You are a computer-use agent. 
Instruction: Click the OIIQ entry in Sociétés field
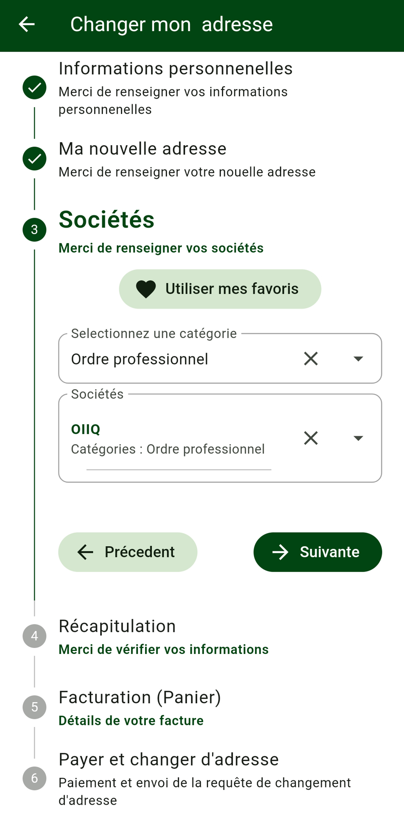coord(86,429)
